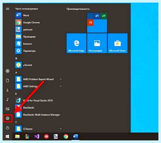Open the CCleaner folder entry
Image resolution: width=161 pixels, height=143 pixels.
tap(39, 129)
